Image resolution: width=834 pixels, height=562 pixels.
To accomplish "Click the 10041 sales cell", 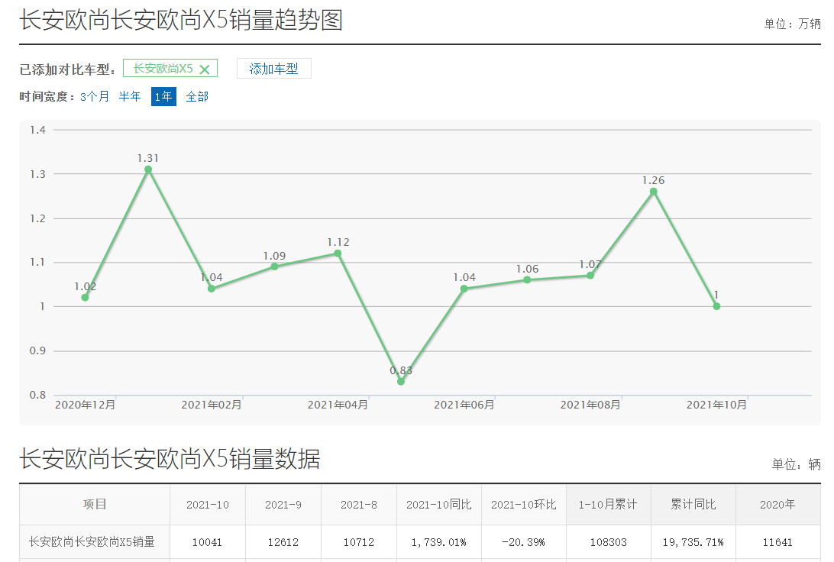I will (207, 542).
